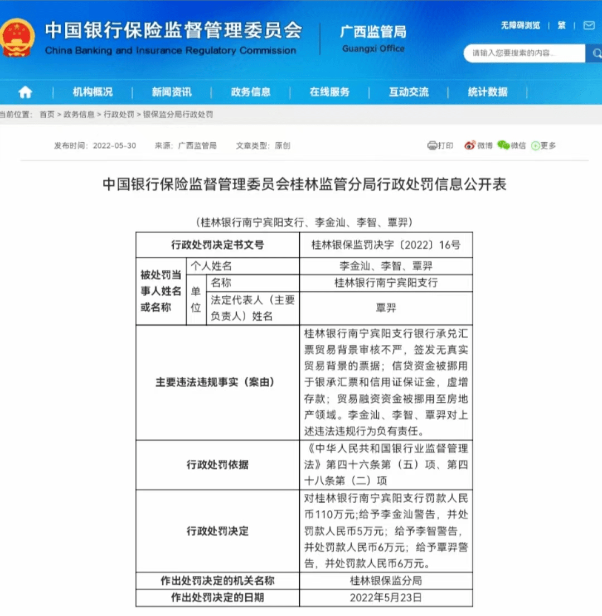Click the 来源: 广西监管局 text
This screenshot has width=602, height=616.
click(186, 146)
